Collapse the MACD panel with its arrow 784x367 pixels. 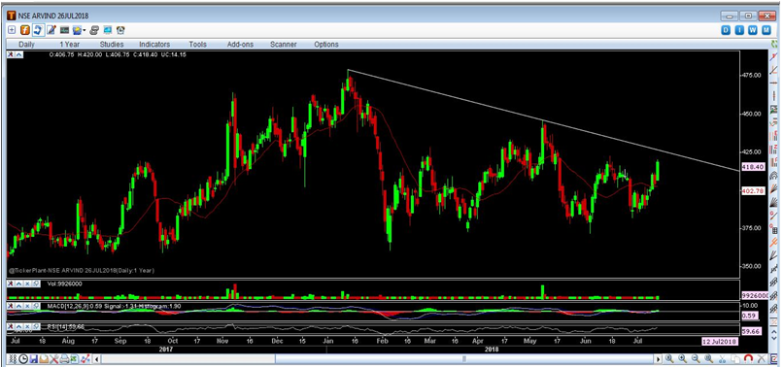pyautogui.click(x=19, y=305)
